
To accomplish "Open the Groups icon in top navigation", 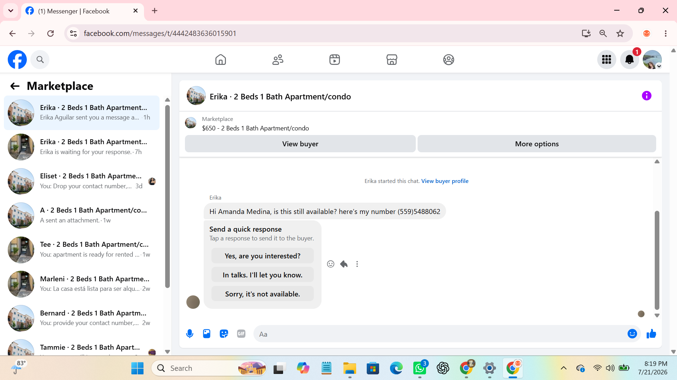I will (449, 60).
